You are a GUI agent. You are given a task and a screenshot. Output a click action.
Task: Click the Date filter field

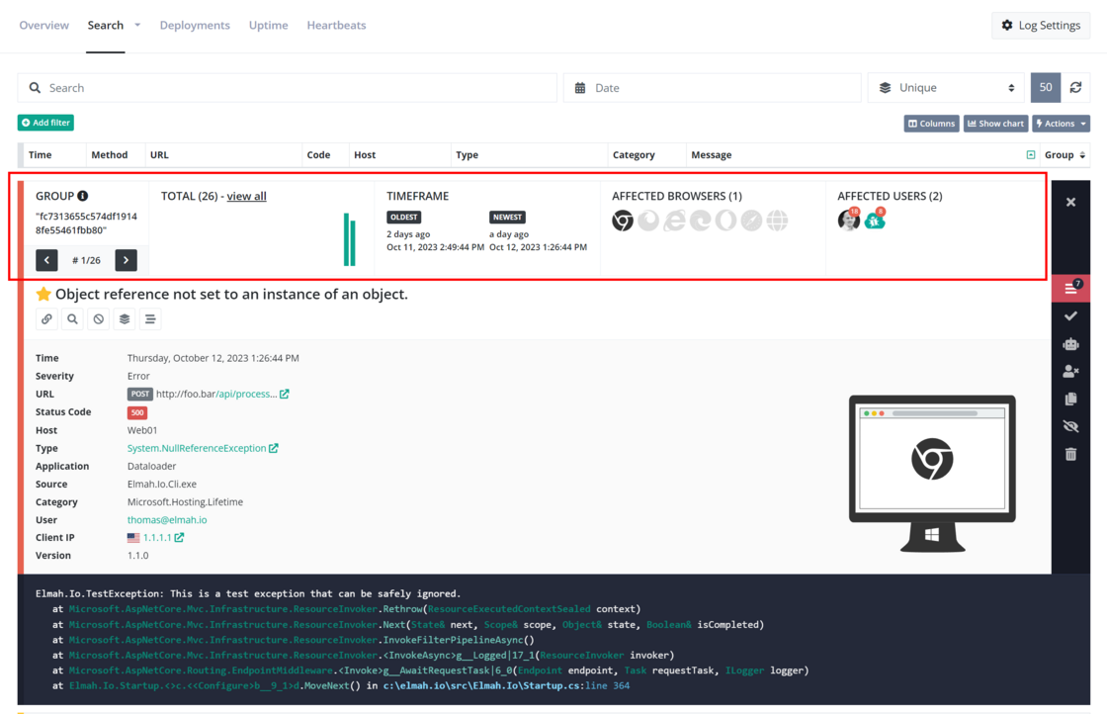713,88
